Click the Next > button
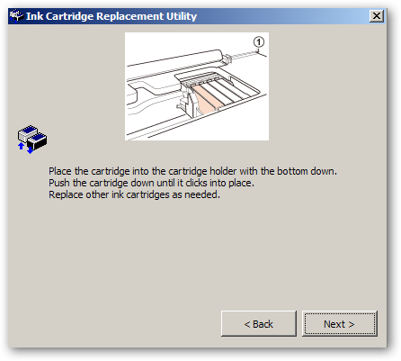This screenshot has height=361, width=401. coord(339,324)
